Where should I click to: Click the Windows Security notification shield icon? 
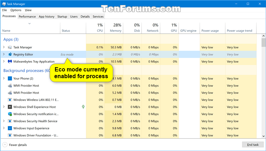(10, 114)
